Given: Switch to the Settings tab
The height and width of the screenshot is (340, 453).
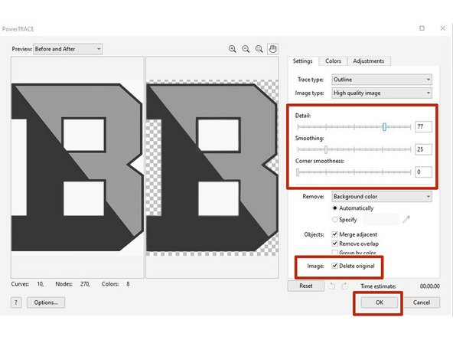Looking at the screenshot, I should tap(303, 61).
